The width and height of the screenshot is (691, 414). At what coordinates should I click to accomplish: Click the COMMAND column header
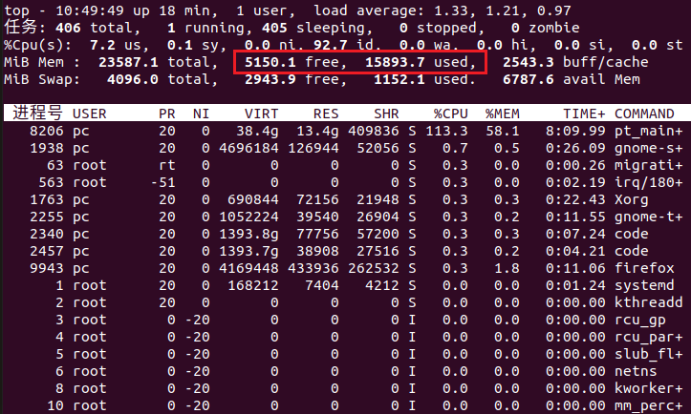coord(644,114)
